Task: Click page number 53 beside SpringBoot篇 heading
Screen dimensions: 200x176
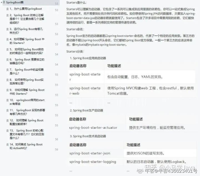Action: click(56, 4)
